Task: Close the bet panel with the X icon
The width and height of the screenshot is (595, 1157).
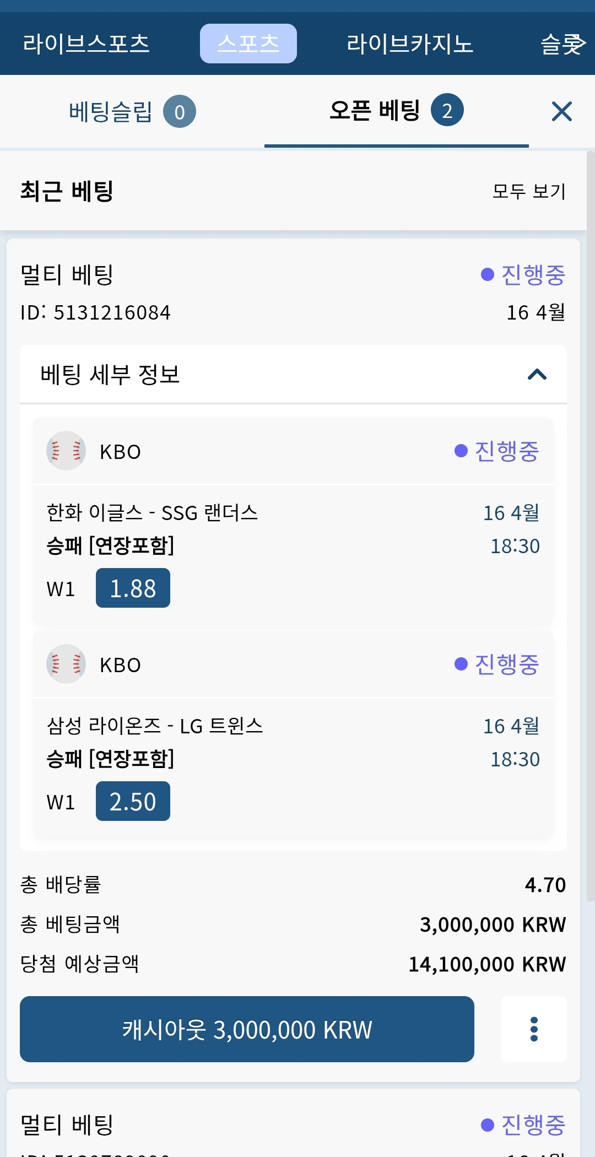Action: pyautogui.click(x=561, y=111)
